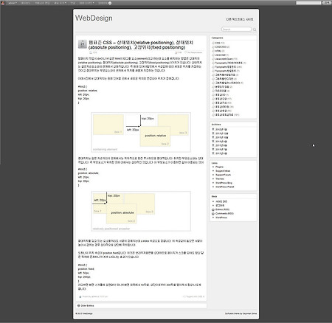Open the CSS/CSS3 category

(221, 47)
